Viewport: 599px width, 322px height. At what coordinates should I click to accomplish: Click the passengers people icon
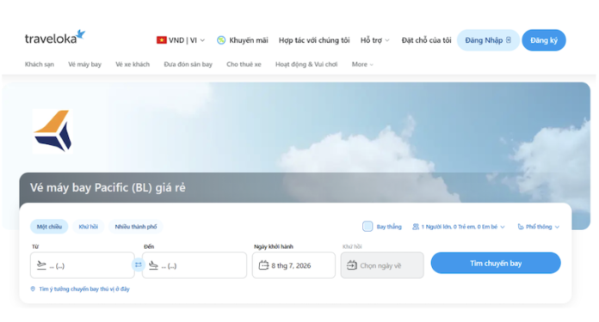pyautogui.click(x=415, y=227)
